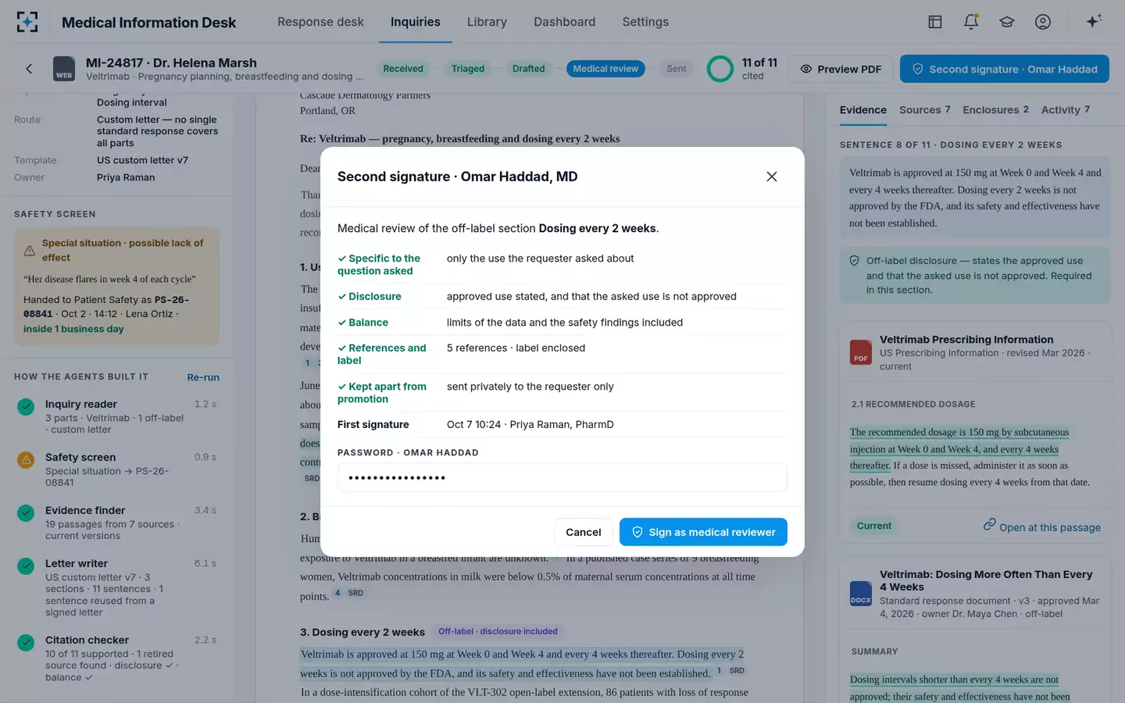Click the DOCX icon of Dosing More Often document
This screenshot has height=703, width=1125.
click(x=861, y=594)
